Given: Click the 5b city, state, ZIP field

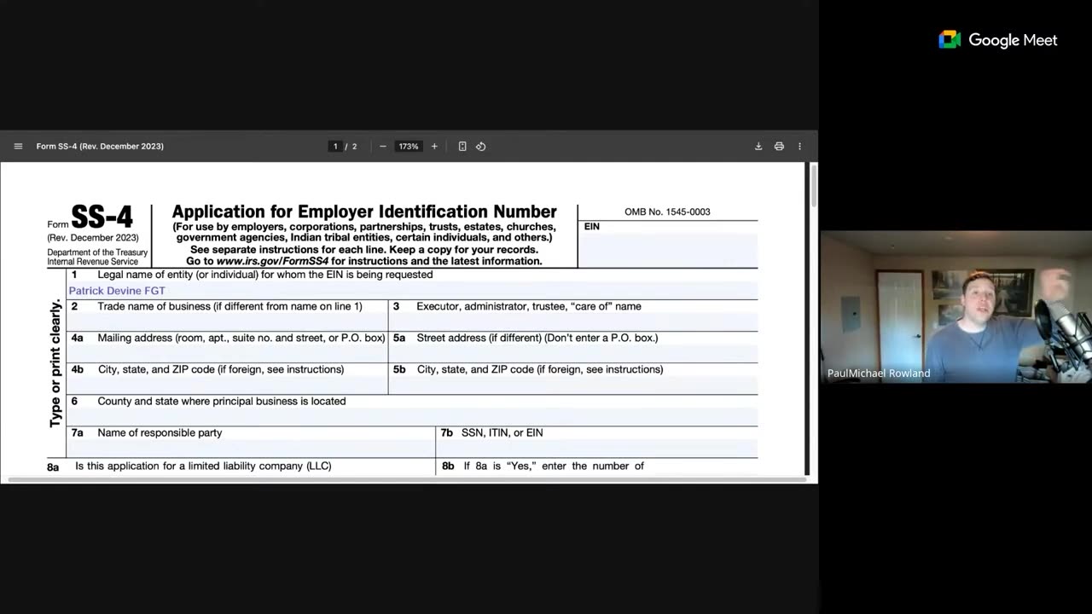Looking at the screenshot, I should 573,385.
